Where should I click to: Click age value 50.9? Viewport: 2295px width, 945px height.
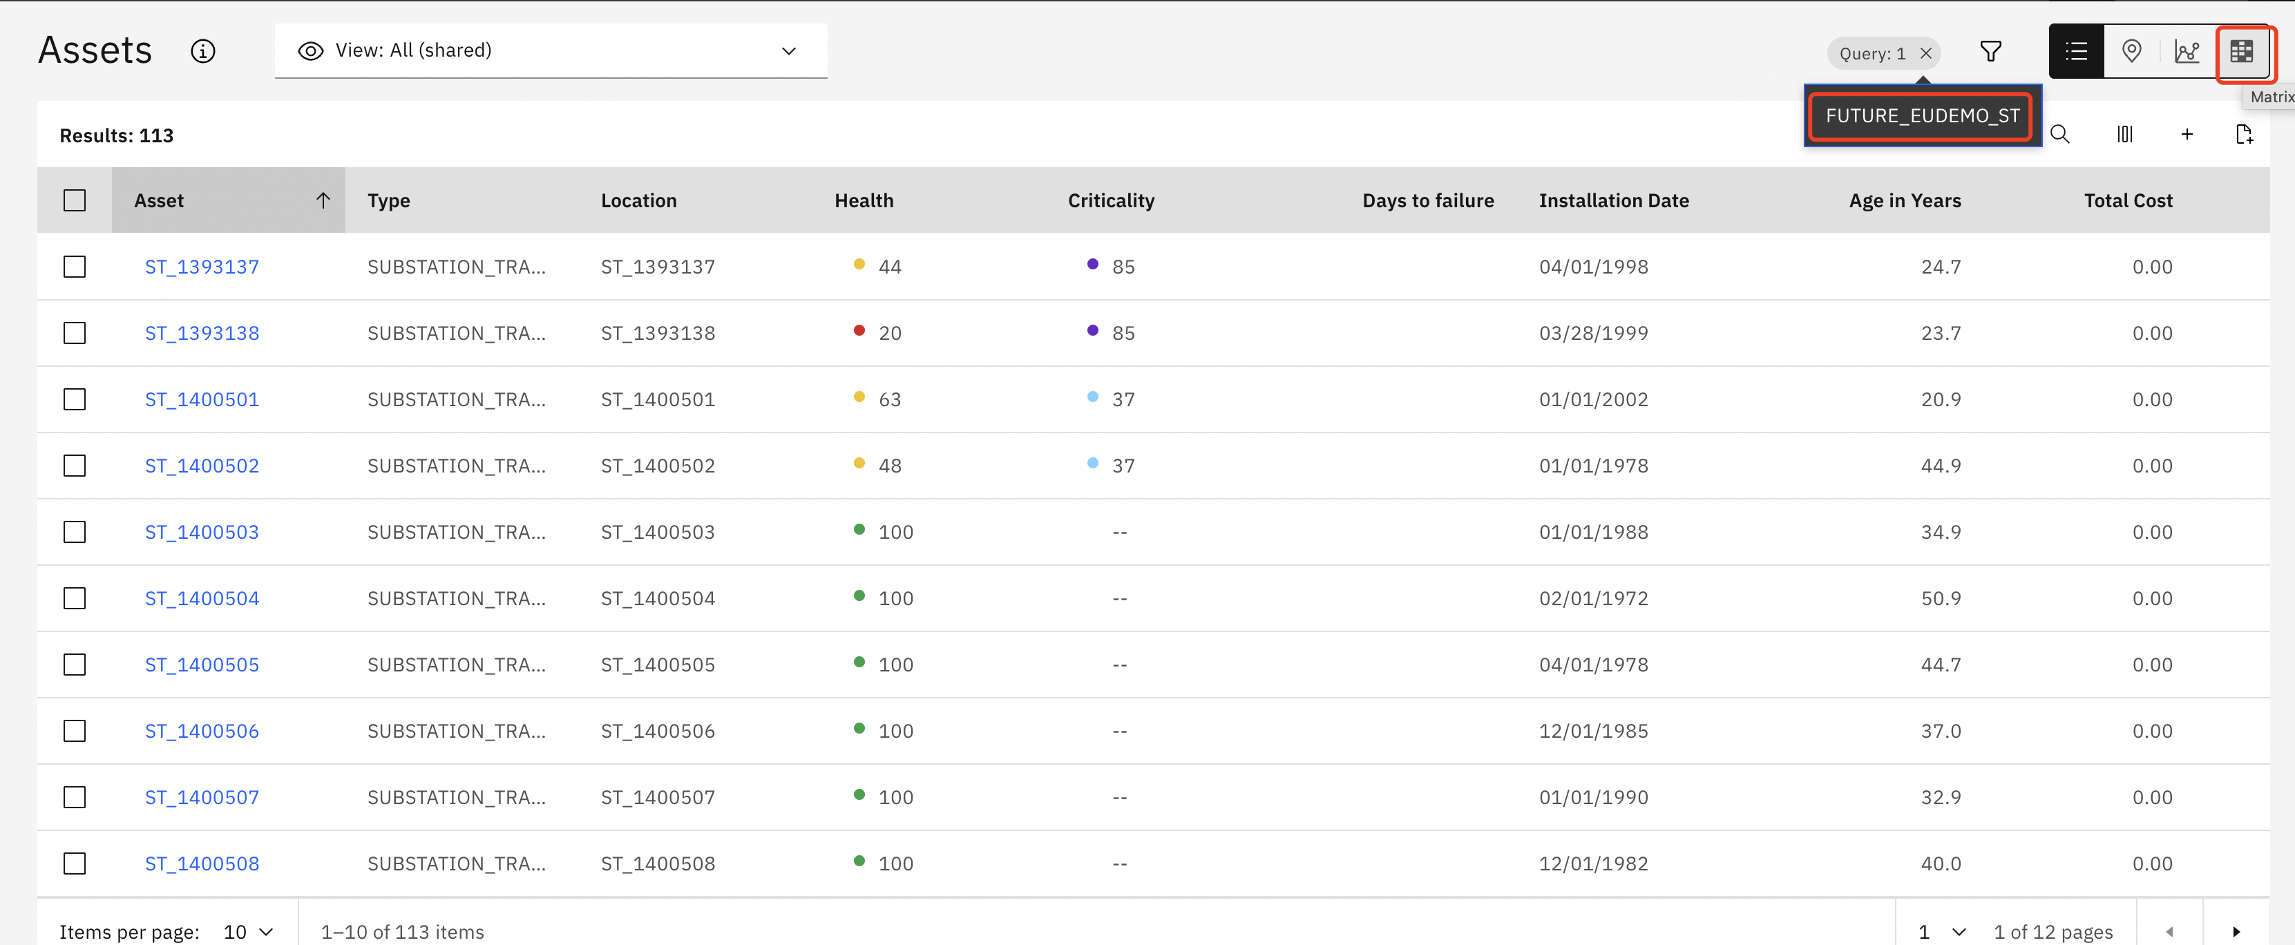(1941, 598)
